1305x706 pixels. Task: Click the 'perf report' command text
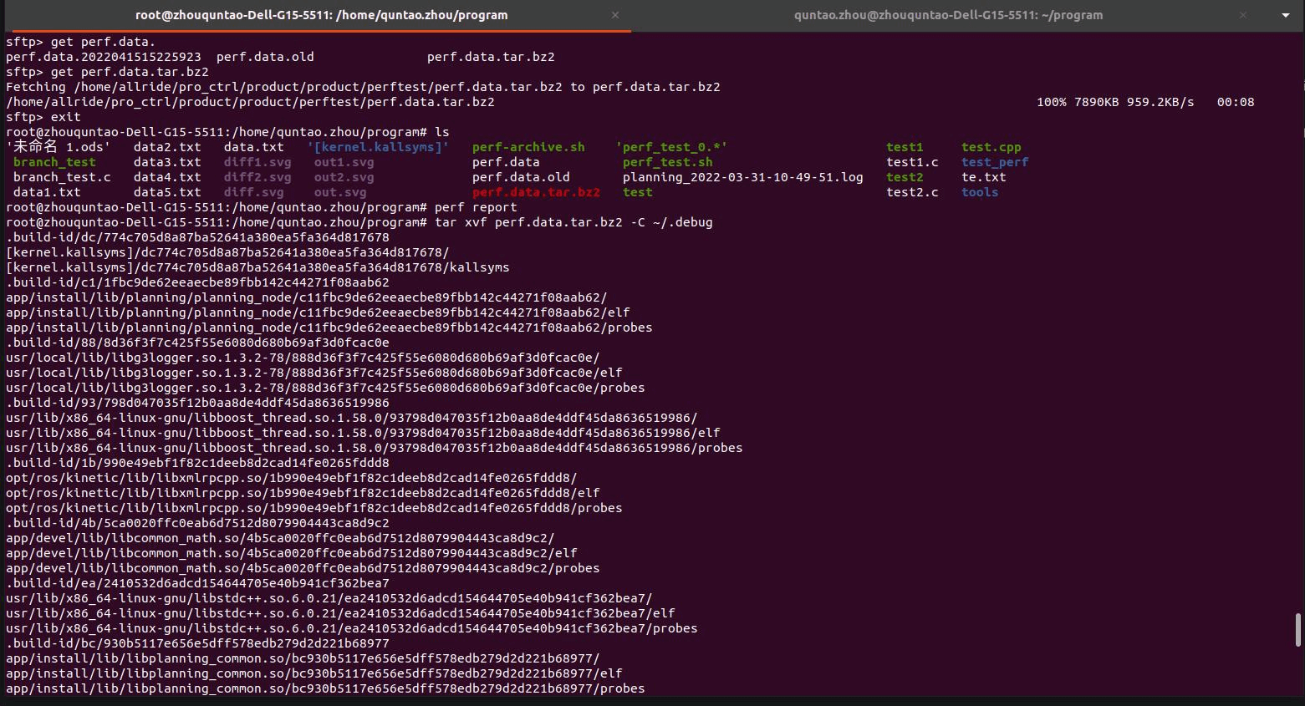click(x=476, y=207)
